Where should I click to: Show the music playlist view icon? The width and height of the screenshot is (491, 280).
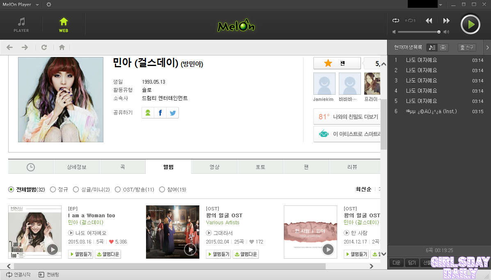tap(432, 48)
